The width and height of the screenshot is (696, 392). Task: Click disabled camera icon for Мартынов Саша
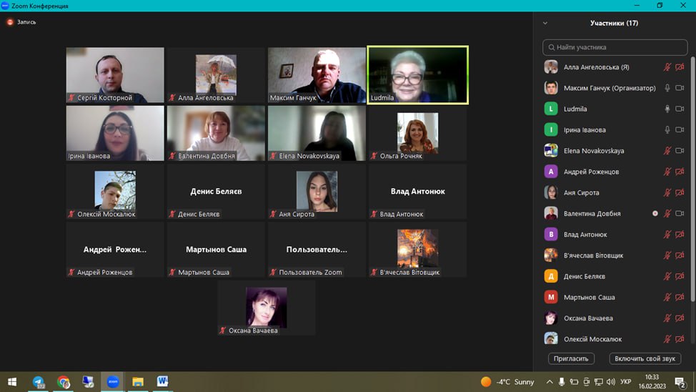tap(680, 297)
